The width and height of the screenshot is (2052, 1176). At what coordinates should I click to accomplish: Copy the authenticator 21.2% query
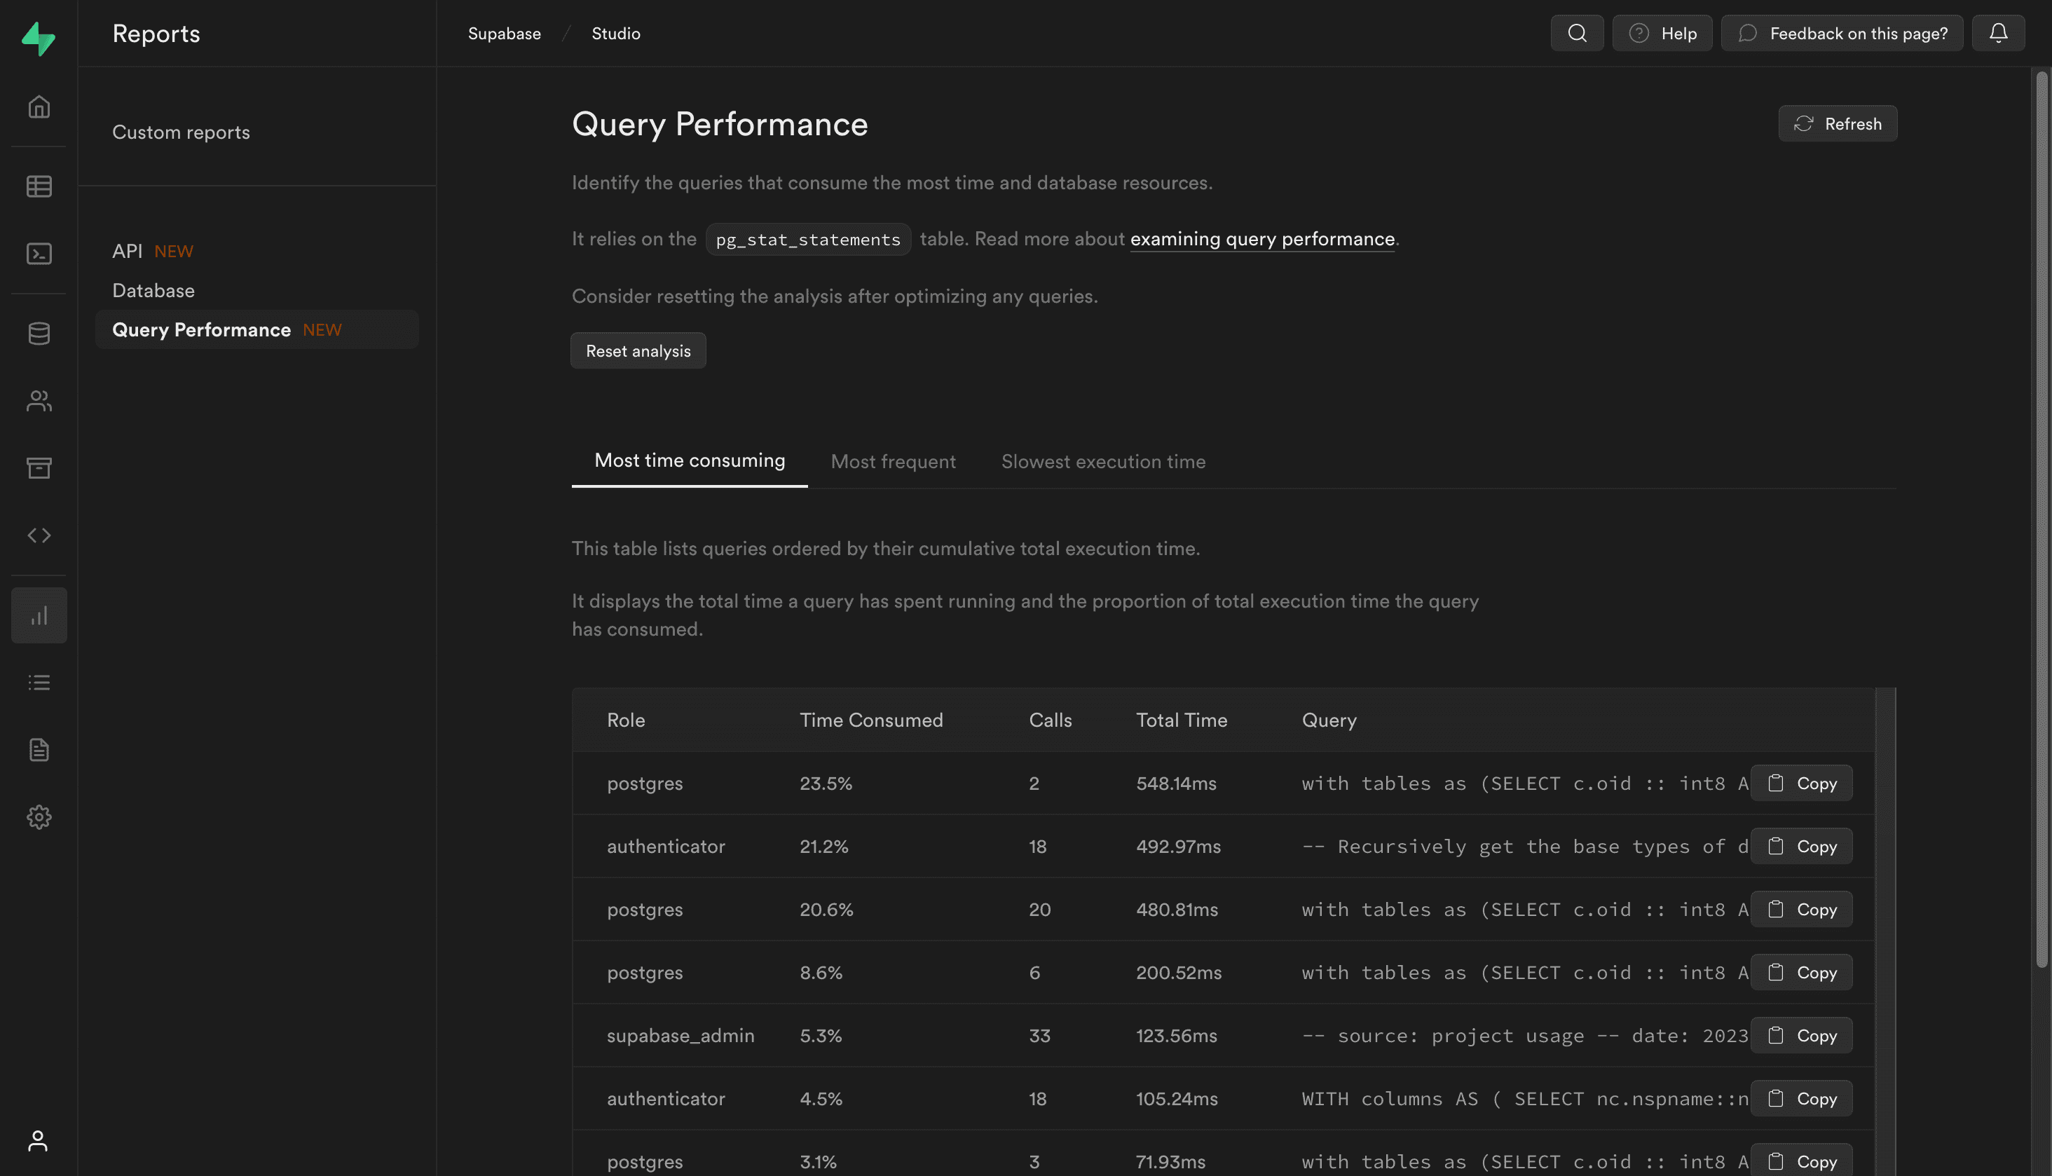pos(1801,847)
